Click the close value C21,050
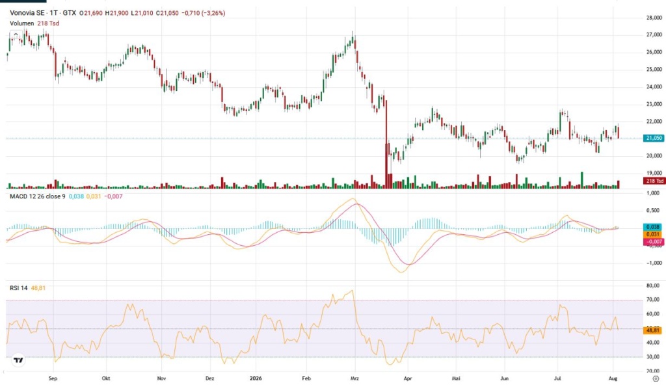 click(x=167, y=13)
